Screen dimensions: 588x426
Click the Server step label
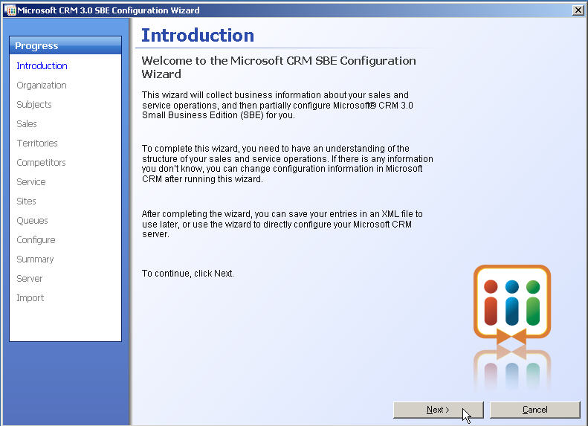coord(30,279)
